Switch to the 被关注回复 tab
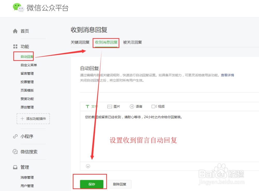Viewport: 259px width, 191px height. (x=132, y=42)
